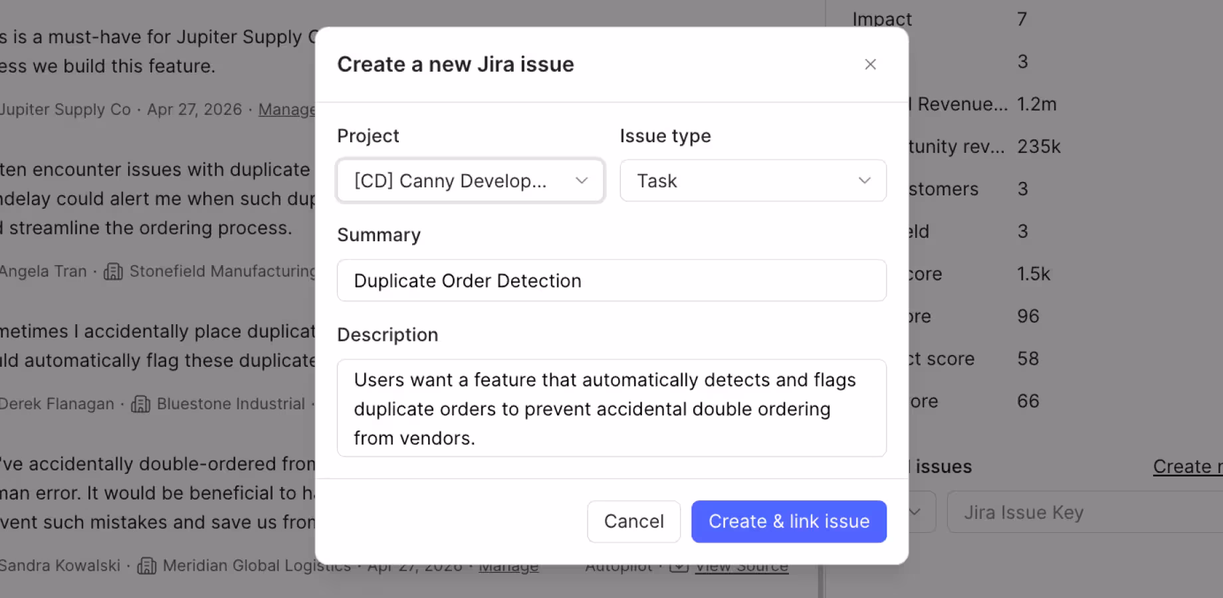Click the 1.5k score value
This screenshot has width=1223, height=598.
[1034, 274]
